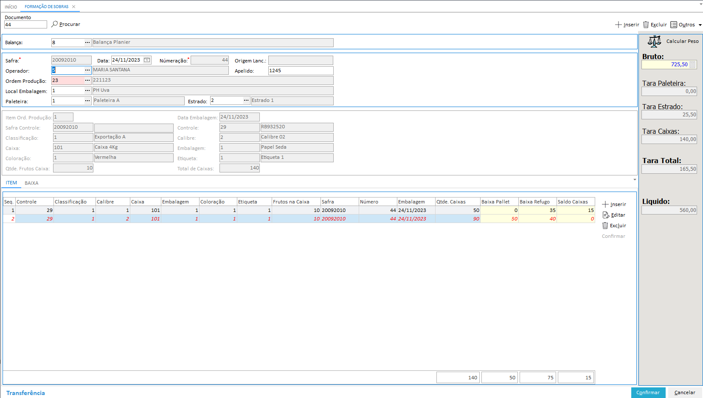
Task: Close the Formação de Sobras tab
Action: (74, 7)
